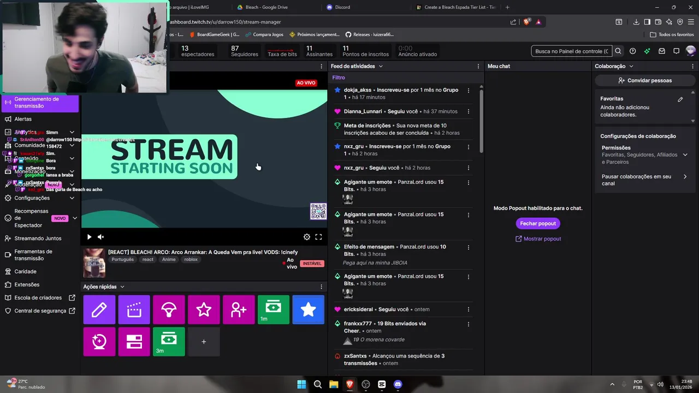Run the 3m ad quick action
Image resolution: width=699 pixels, height=393 pixels.
pyautogui.click(x=169, y=342)
